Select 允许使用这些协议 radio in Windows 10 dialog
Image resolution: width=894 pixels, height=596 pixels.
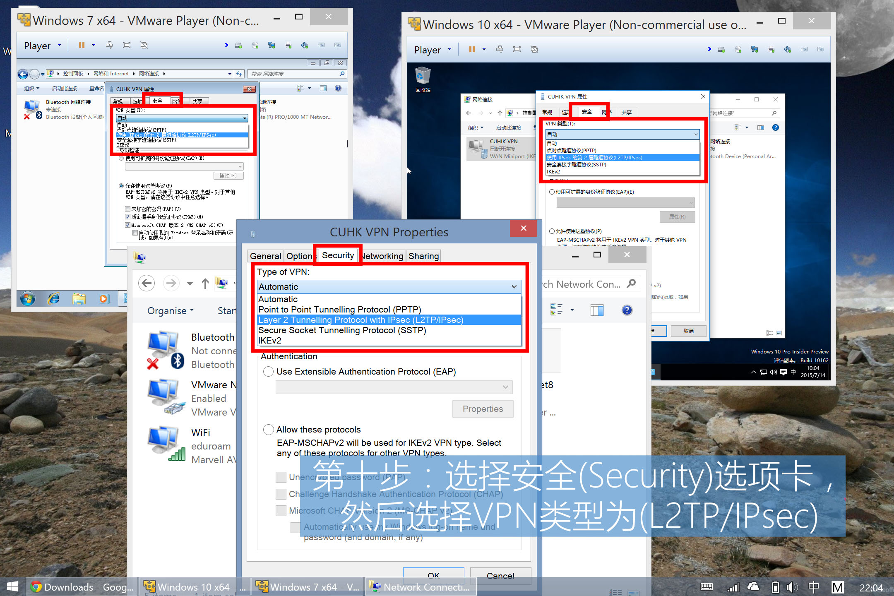[552, 231]
